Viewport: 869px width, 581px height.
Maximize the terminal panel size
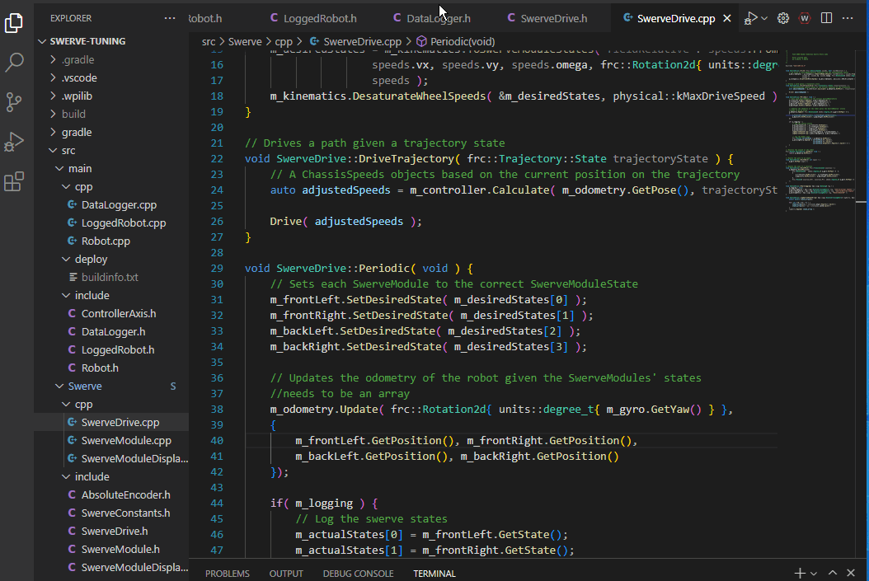click(833, 573)
